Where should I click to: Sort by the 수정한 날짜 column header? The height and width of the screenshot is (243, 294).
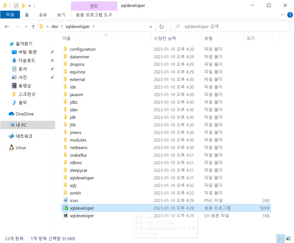point(165,38)
